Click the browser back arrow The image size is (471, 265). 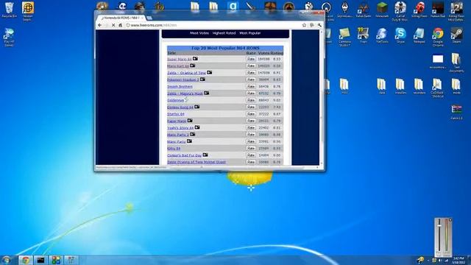coord(100,25)
